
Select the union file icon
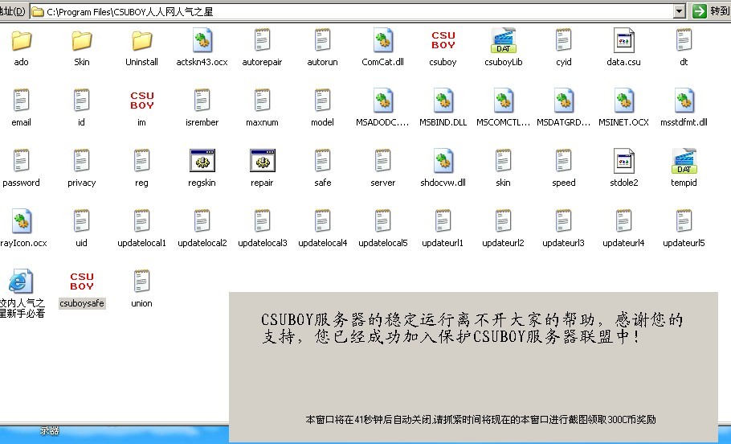click(141, 281)
